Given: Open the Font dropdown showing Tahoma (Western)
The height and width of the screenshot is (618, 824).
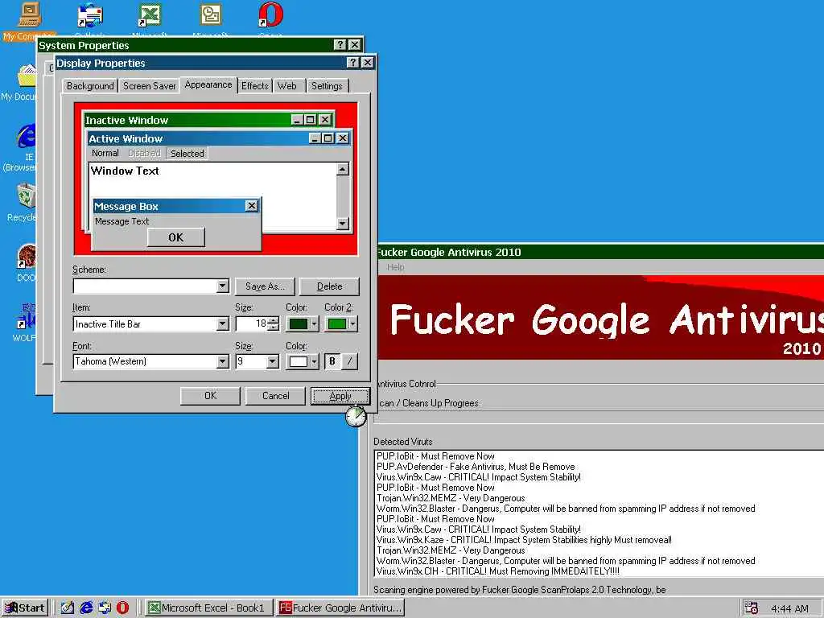Looking at the screenshot, I should click(x=223, y=361).
